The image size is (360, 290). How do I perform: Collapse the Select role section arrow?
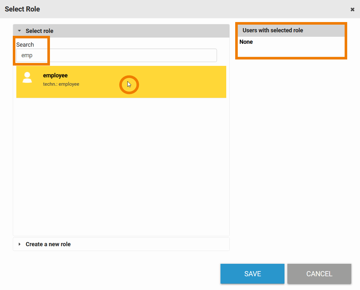pos(19,31)
